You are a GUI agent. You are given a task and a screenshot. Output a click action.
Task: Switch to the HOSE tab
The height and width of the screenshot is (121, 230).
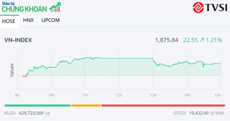tap(9, 21)
